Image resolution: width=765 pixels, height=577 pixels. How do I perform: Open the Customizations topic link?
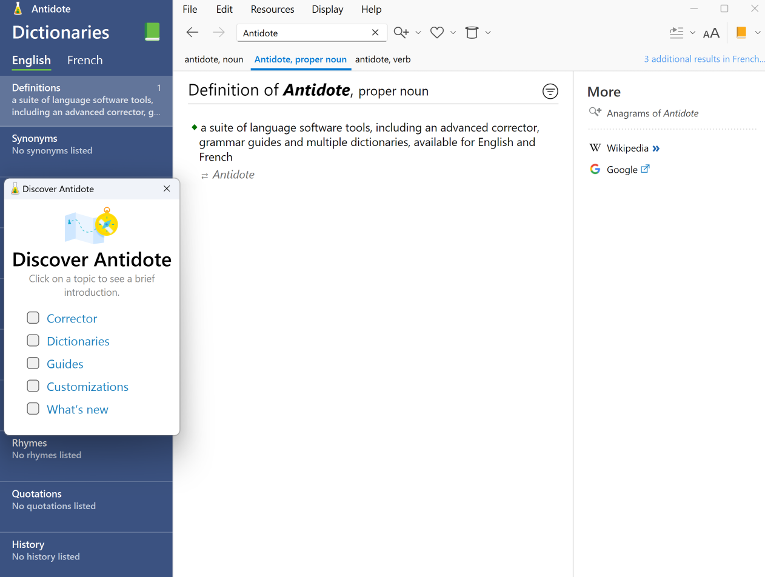[87, 387]
